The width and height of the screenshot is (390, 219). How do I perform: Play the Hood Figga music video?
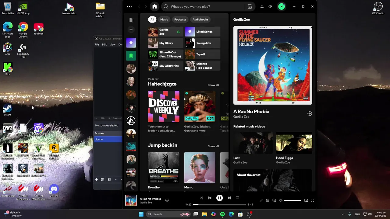tap(294, 143)
